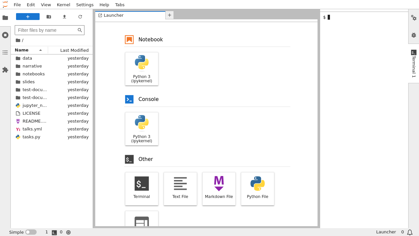This screenshot has width=419, height=236.
Task: Click inside the terminal prompt area
Action: (x=364, y=120)
